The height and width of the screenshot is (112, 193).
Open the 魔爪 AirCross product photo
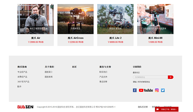(75, 19)
